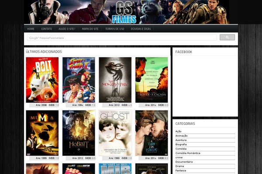The height and width of the screenshot is (174, 262).
Task: Click the Ano 2008 label under Bolt
Action: pos(41,105)
